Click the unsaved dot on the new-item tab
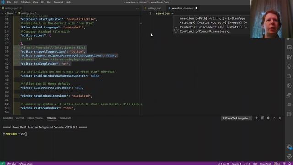 pos(196,8)
